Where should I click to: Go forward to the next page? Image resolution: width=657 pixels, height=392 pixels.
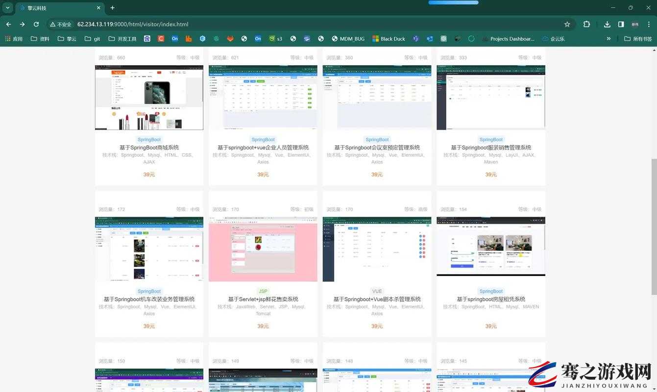coord(22,24)
